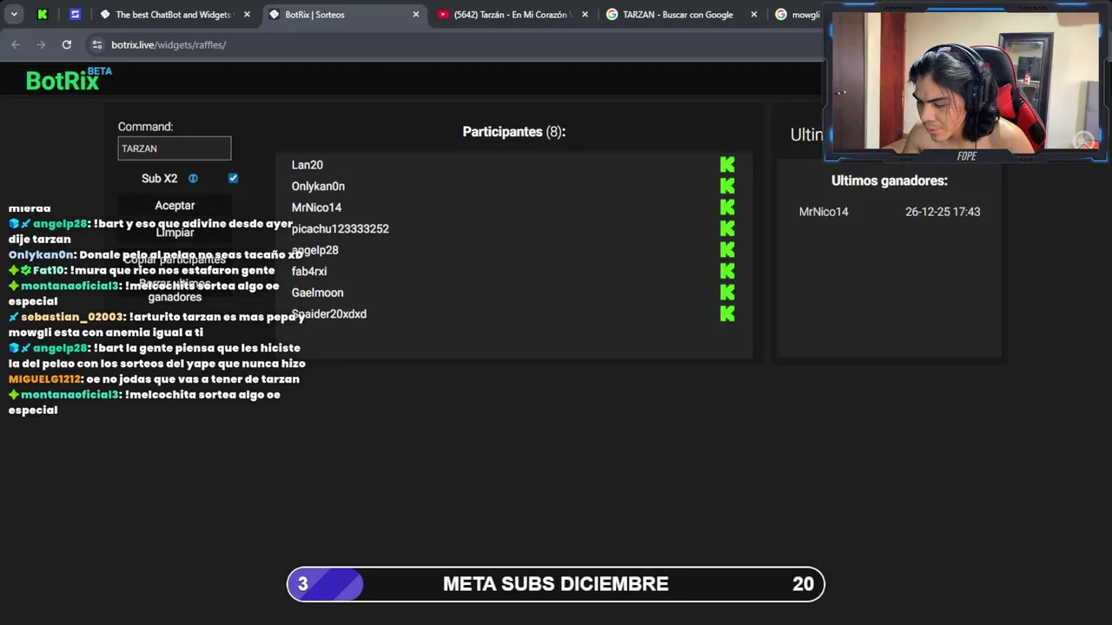The width and height of the screenshot is (1112, 625).
Task: Click the BotRix BETA logo
Action: [x=69, y=79]
